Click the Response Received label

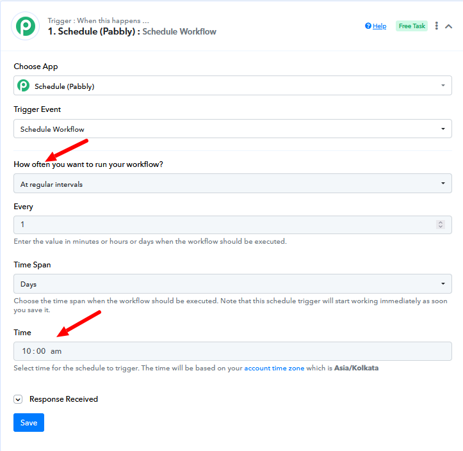point(63,399)
